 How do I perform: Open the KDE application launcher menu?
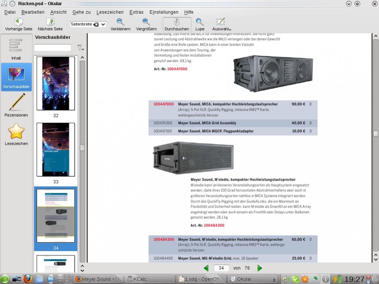coord(5,279)
